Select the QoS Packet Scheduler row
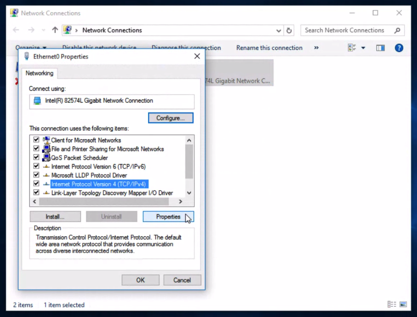 [80, 158]
